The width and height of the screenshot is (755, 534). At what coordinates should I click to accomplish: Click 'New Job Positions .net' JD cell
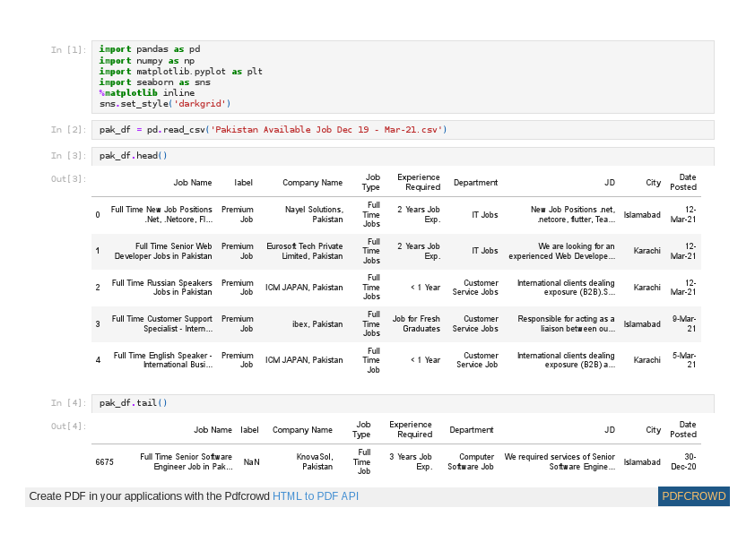point(573,214)
